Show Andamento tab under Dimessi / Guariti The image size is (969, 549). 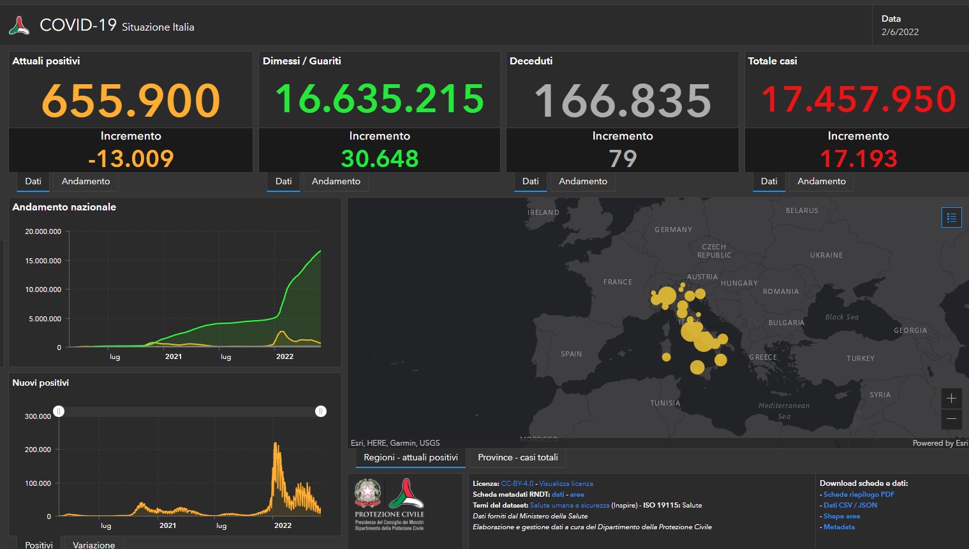pyautogui.click(x=336, y=182)
